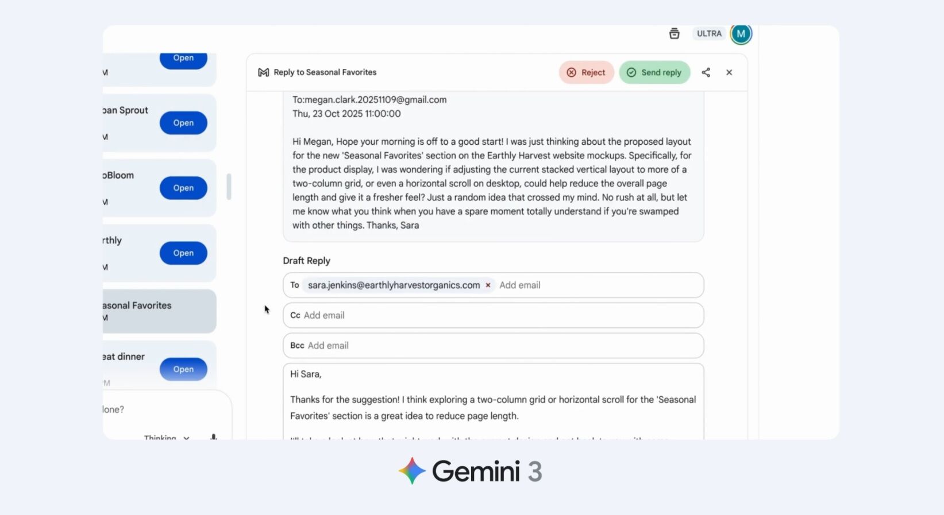Click Open on the Bloom message
Viewport: 944px width, 515px height.
(183, 188)
